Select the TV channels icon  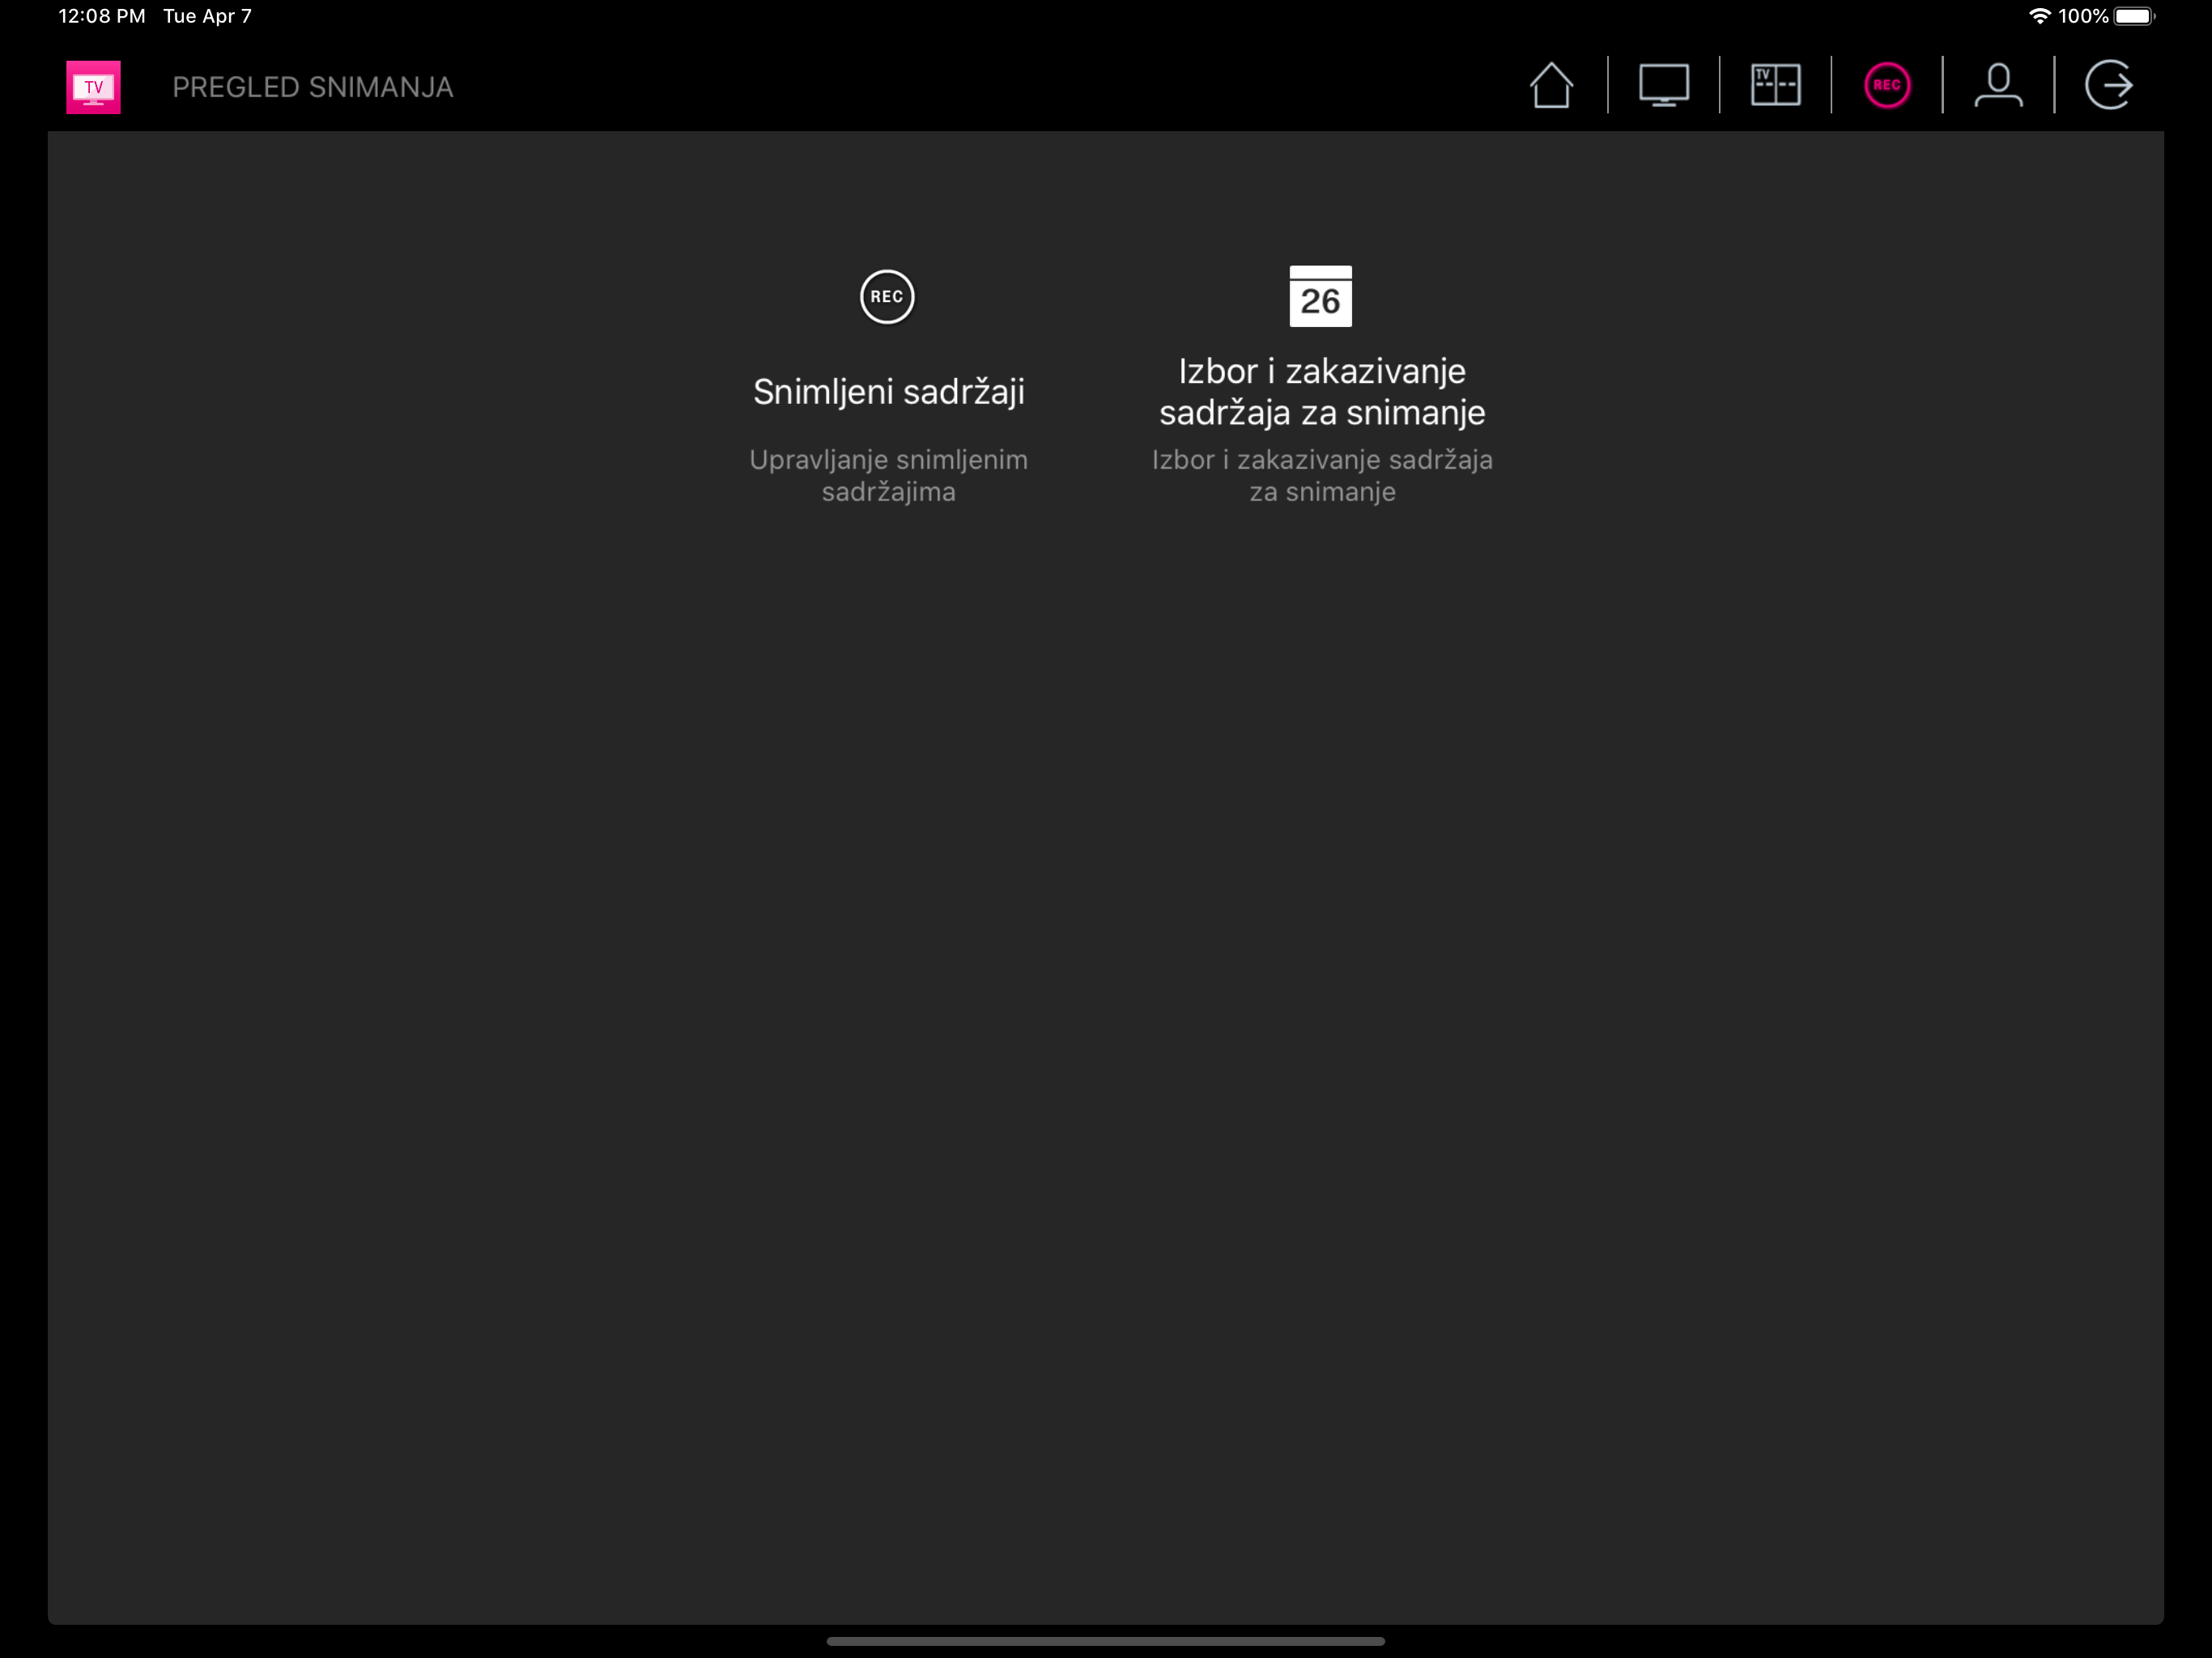coord(1664,86)
